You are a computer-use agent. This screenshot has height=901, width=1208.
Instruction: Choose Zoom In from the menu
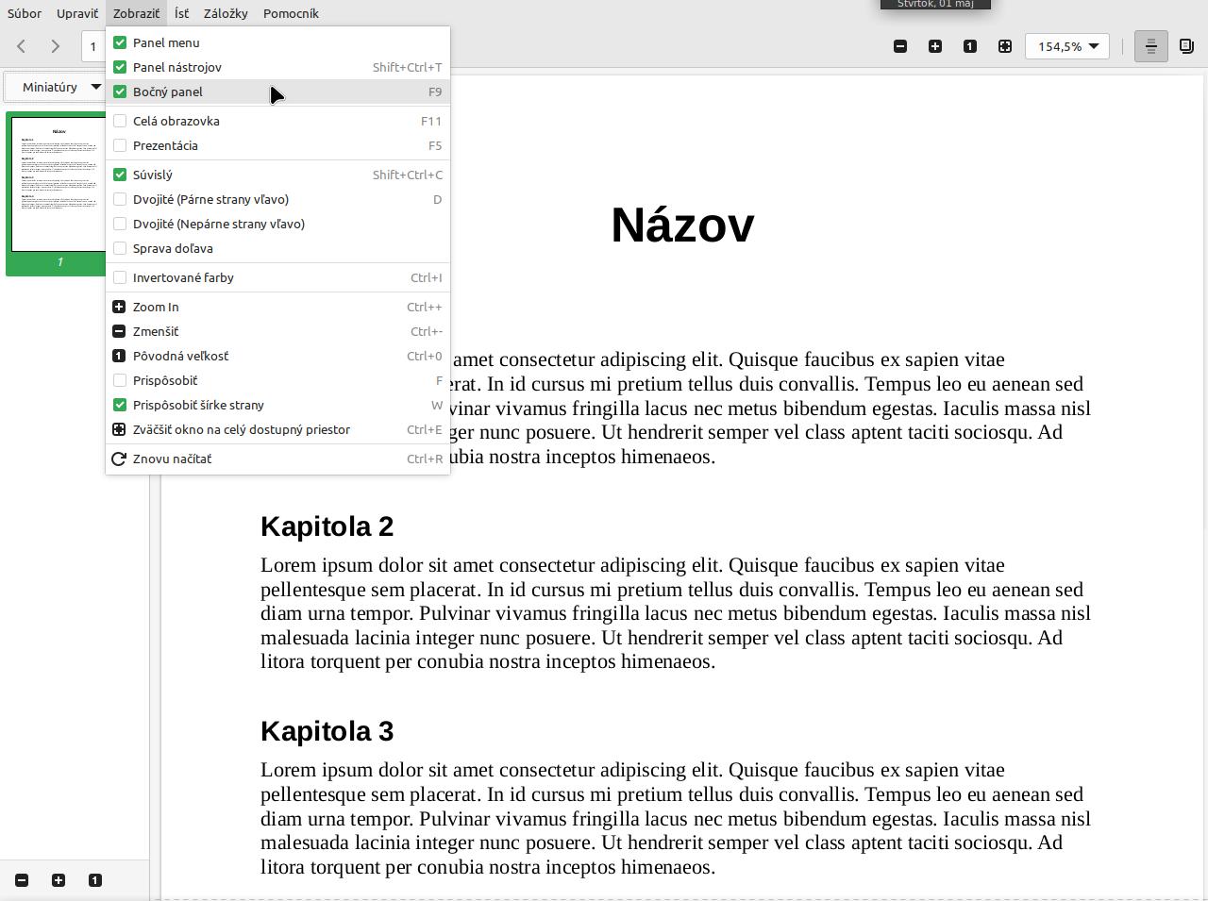point(277,307)
